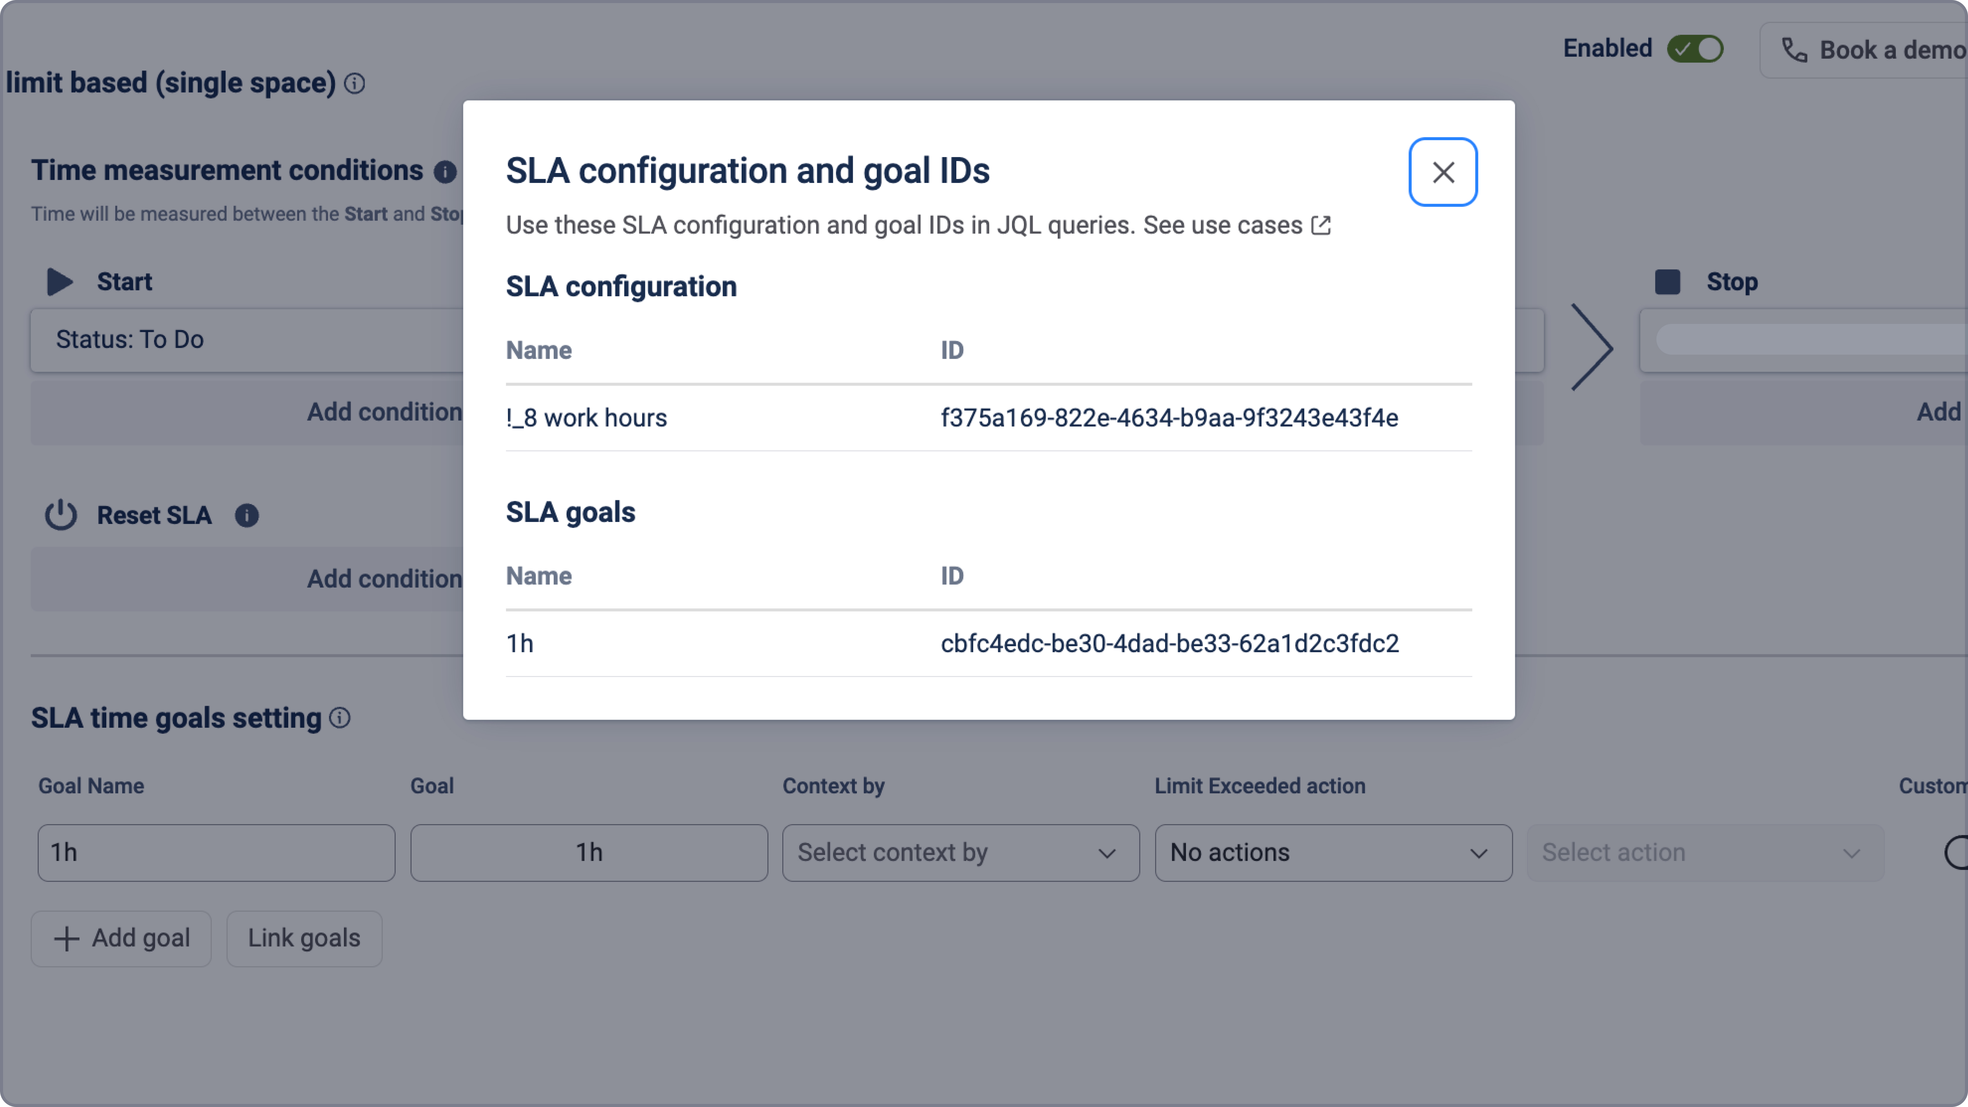The height and width of the screenshot is (1107, 1968).
Task: Click the Start play triangle icon
Action: tap(60, 281)
